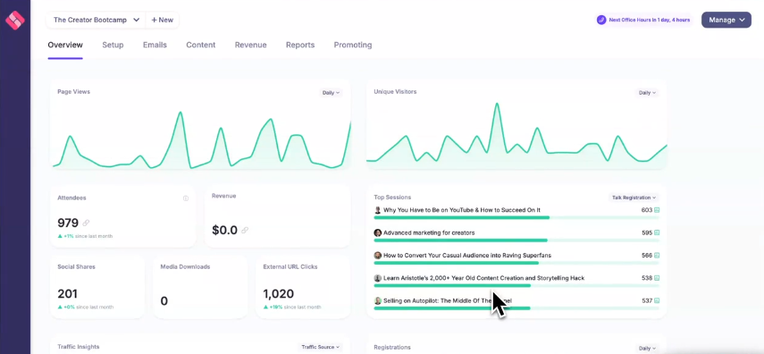Open the Manage button menu
Screen dimensions: 764x354
(726, 20)
